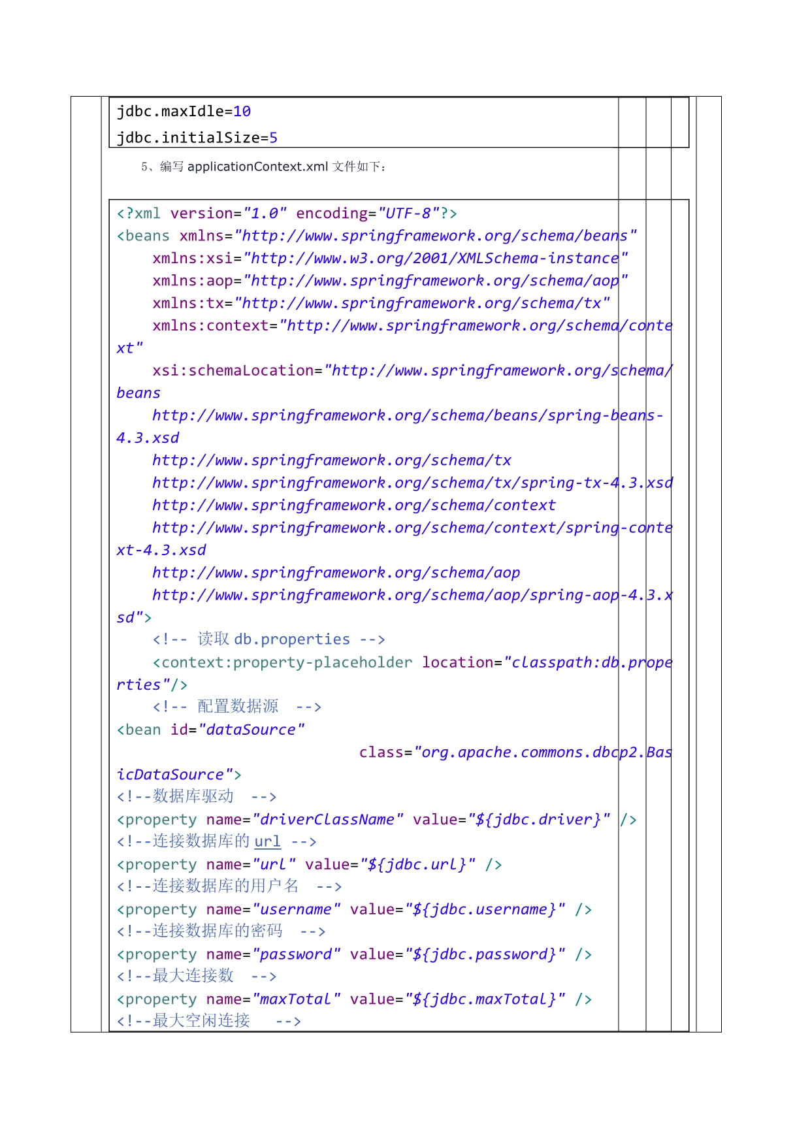Image resolution: width=810 pixels, height=1145 pixels.
Task: Click the xml version declaration line
Action: tap(286, 214)
